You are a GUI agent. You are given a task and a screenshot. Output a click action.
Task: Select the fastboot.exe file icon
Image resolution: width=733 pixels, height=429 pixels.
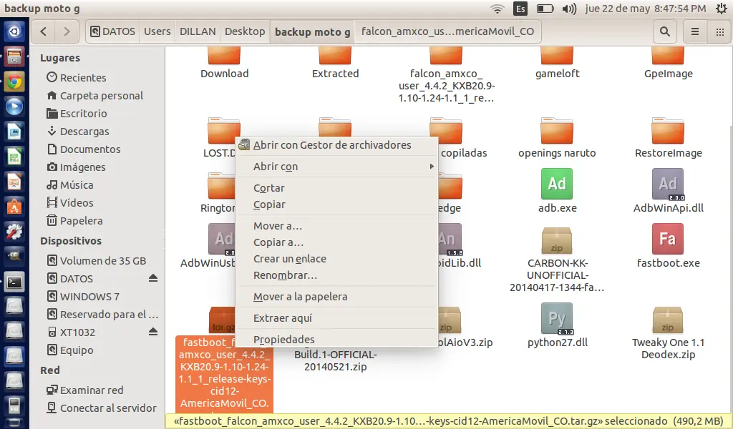click(668, 239)
